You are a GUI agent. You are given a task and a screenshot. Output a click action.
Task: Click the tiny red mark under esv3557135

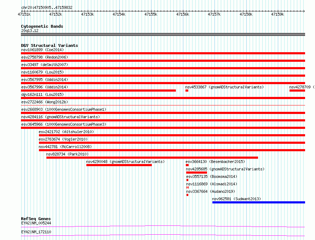[188, 180]
